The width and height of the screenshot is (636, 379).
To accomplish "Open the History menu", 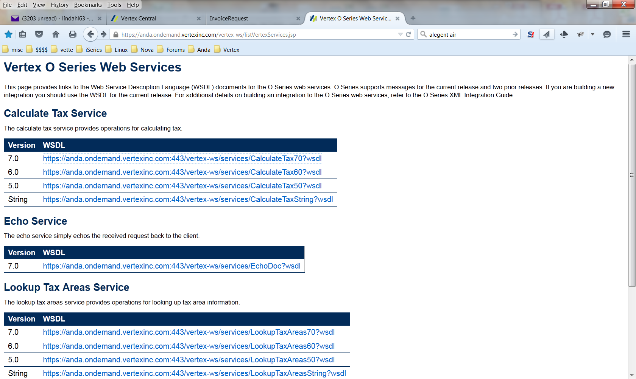I will tap(59, 5).
